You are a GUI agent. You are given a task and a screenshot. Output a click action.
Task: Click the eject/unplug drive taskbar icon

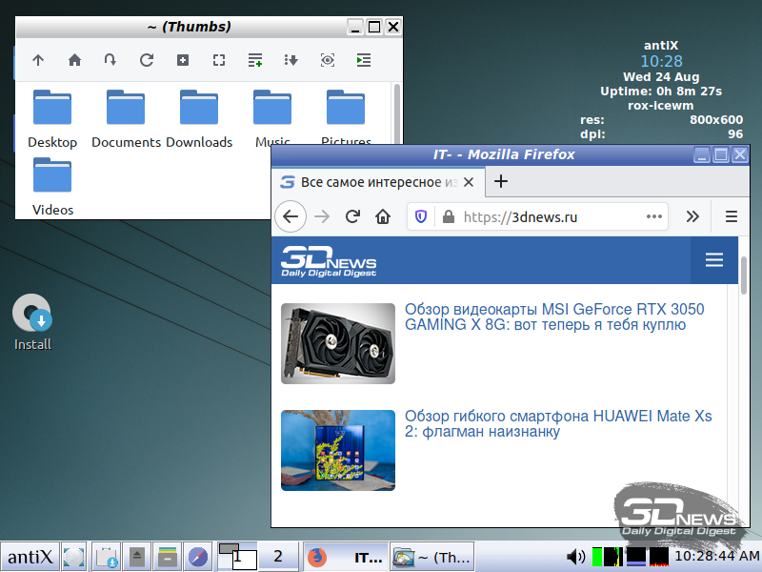click(137, 557)
